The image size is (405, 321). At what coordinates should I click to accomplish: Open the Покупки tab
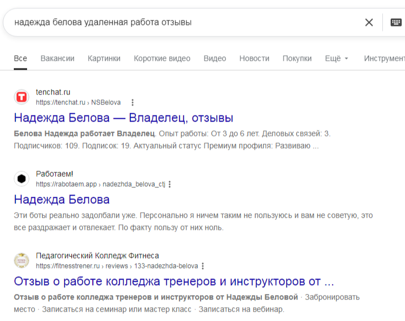tap(297, 59)
